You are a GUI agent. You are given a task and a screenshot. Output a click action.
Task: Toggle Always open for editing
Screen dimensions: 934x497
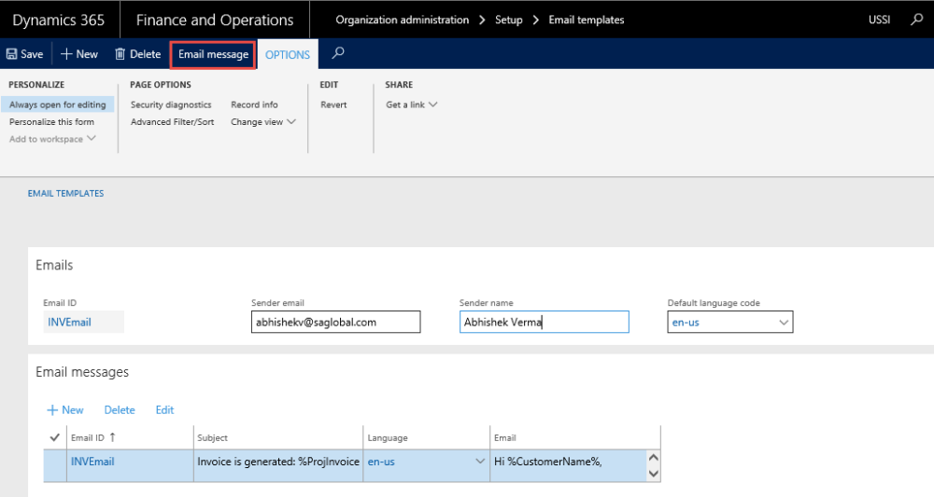[x=58, y=105]
